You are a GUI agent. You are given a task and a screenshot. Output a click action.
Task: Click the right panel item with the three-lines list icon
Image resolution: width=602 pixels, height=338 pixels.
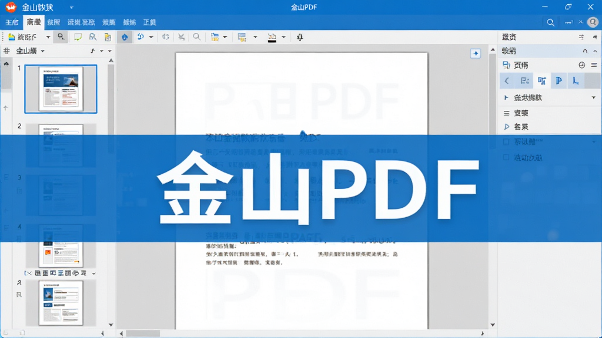coord(516,113)
